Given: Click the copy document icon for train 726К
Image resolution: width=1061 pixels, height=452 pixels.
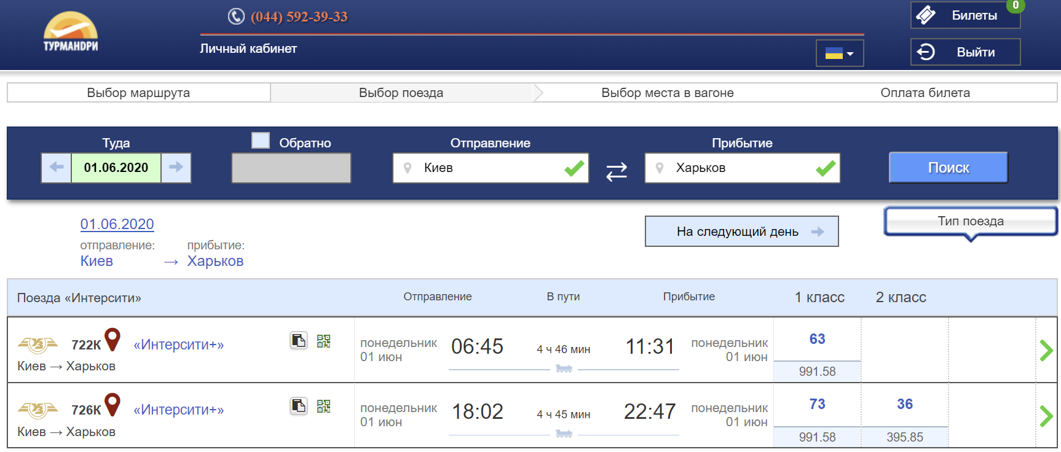Looking at the screenshot, I should click(299, 406).
